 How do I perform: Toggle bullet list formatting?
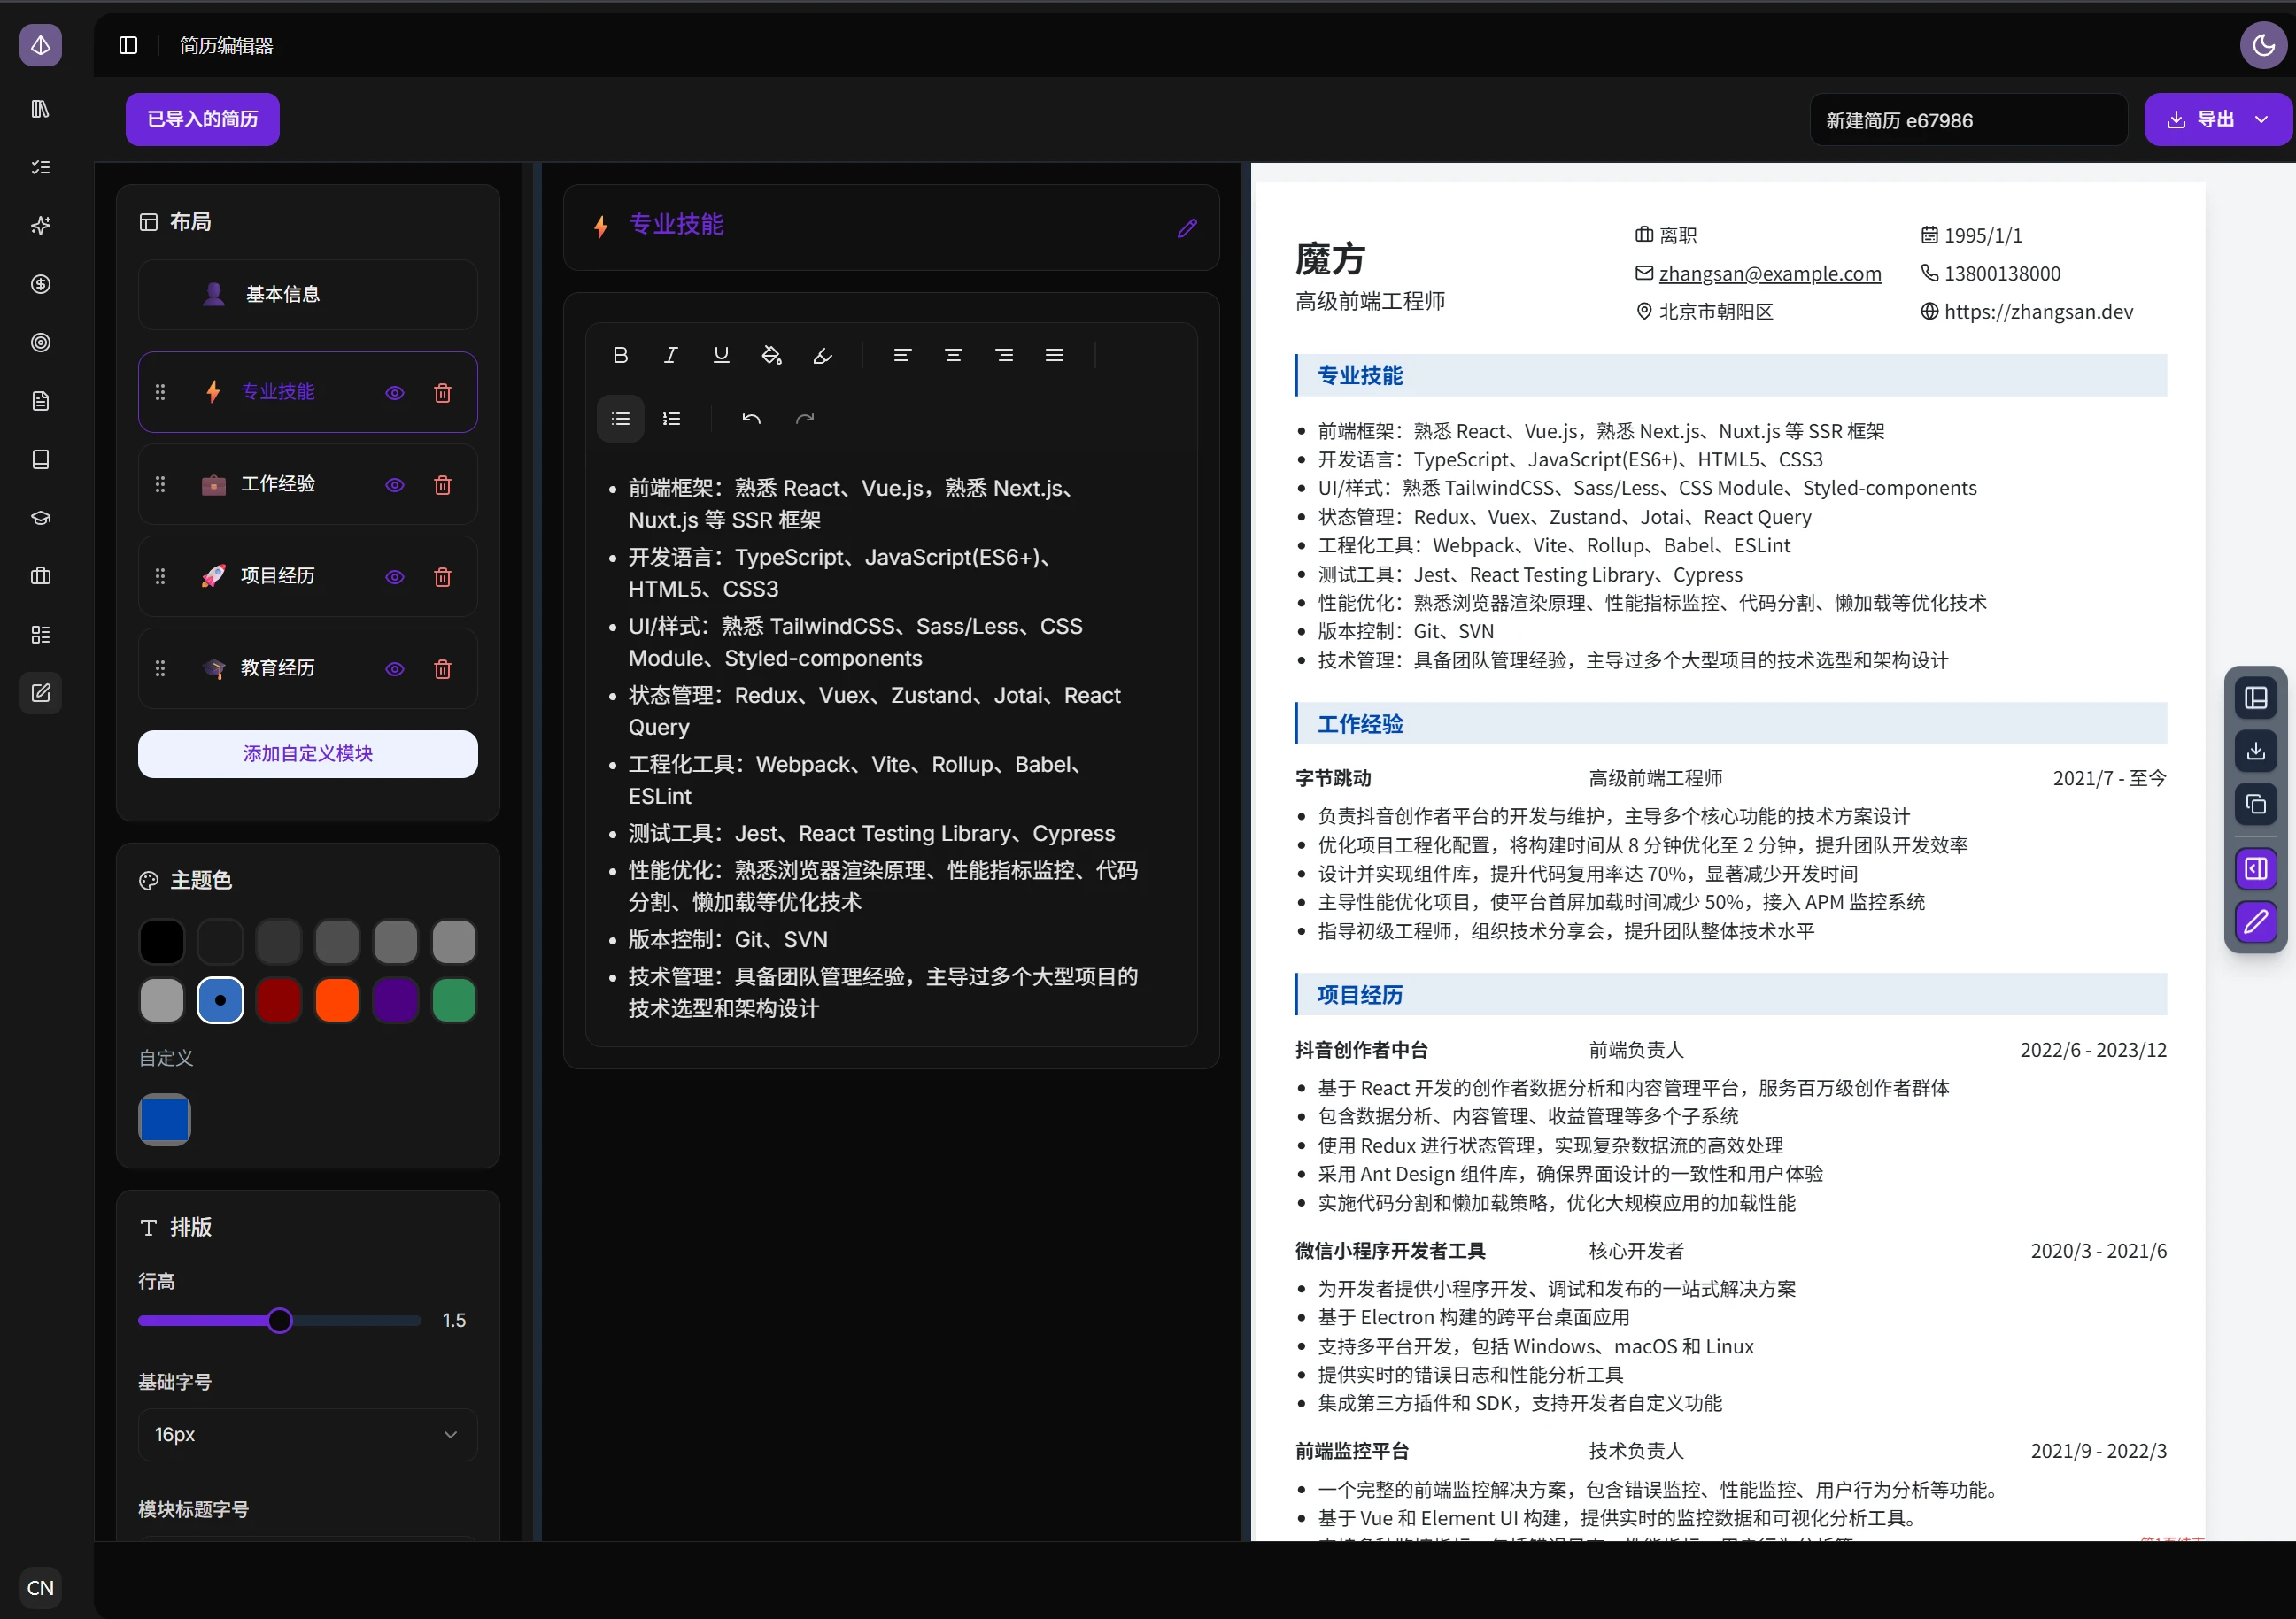coord(620,419)
